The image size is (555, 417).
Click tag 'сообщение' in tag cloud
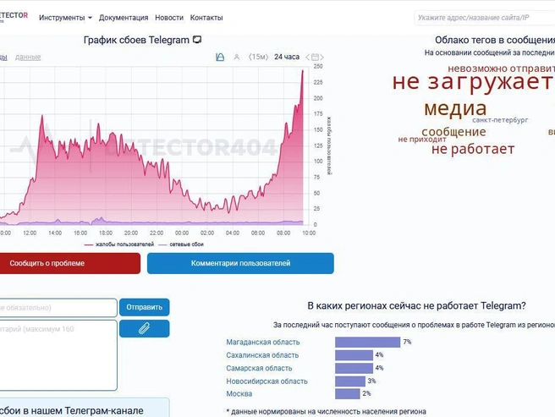coord(453,131)
